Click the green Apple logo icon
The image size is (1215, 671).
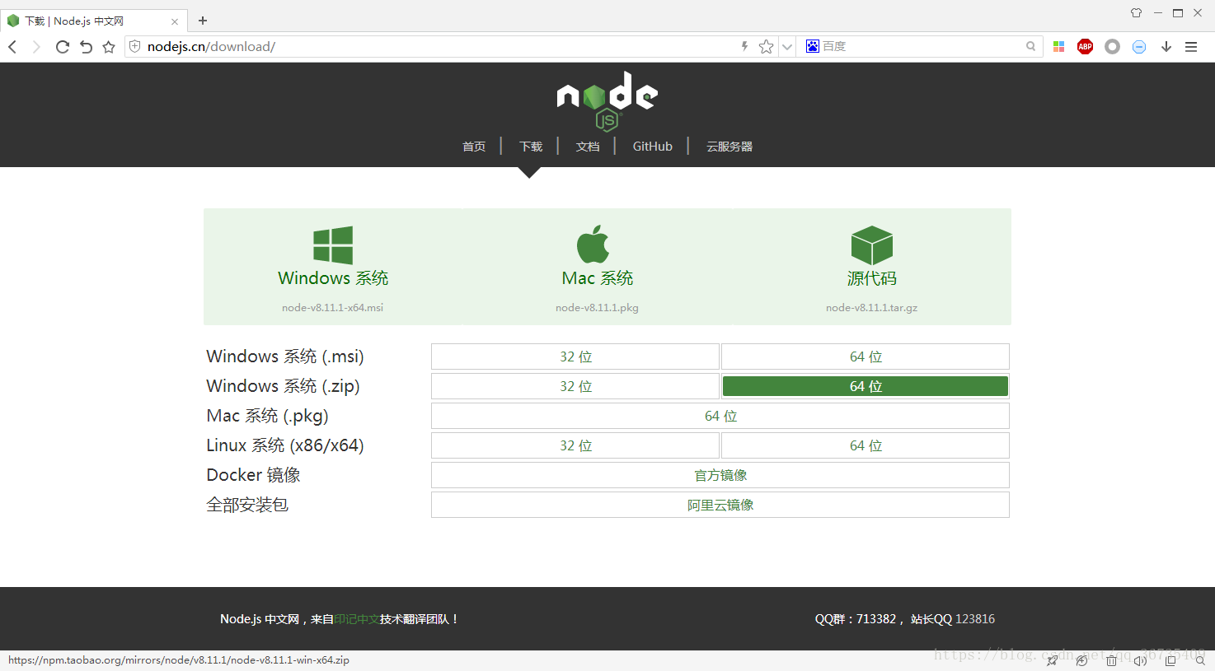(593, 245)
